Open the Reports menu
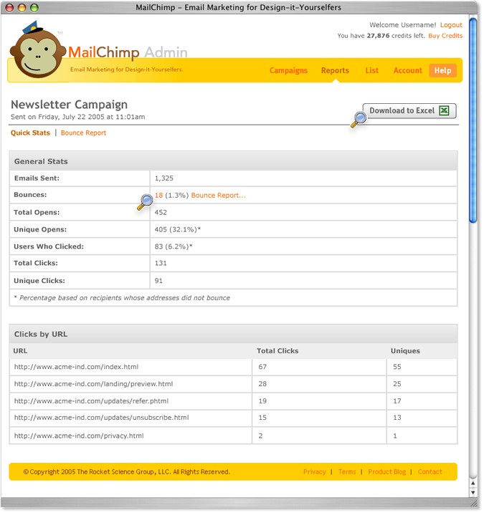484x513 pixels. [x=335, y=71]
